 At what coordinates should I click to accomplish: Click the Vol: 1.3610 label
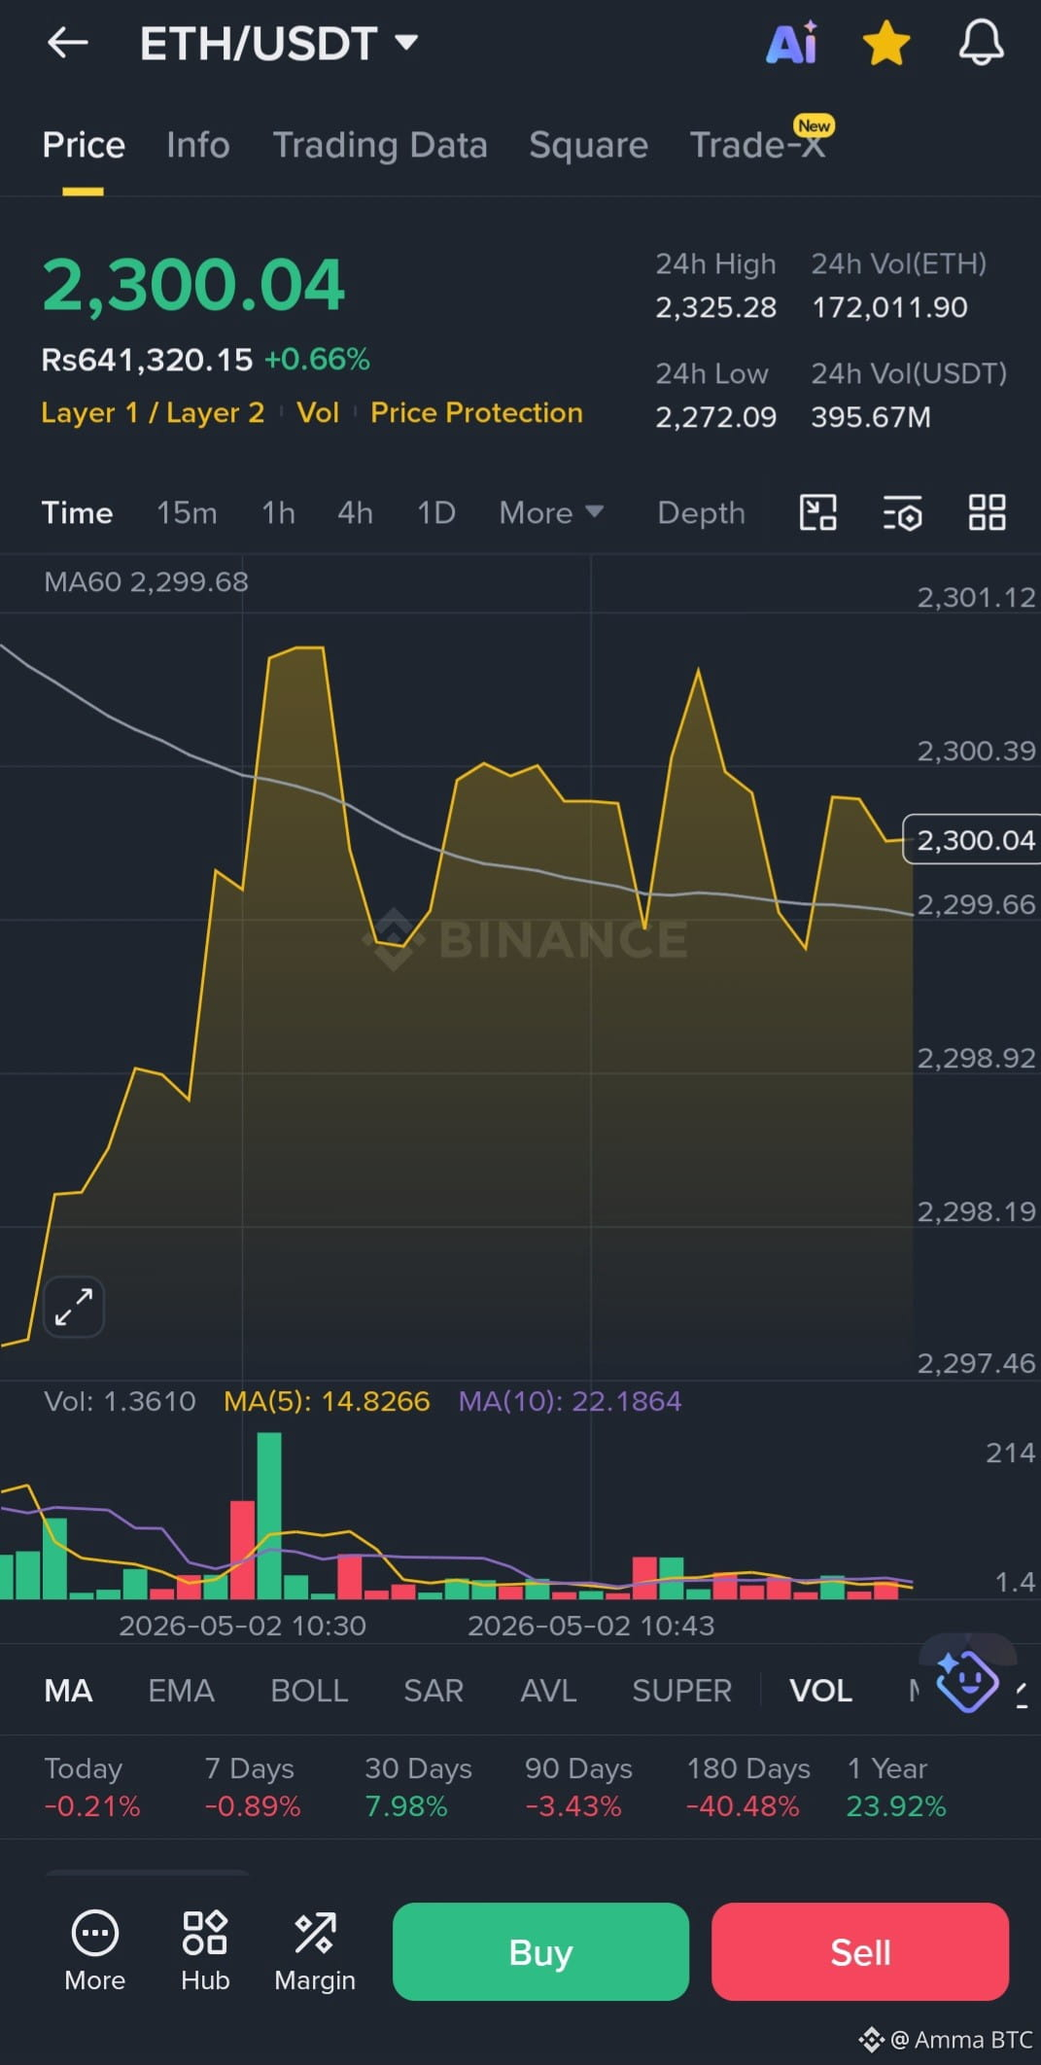point(120,1401)
